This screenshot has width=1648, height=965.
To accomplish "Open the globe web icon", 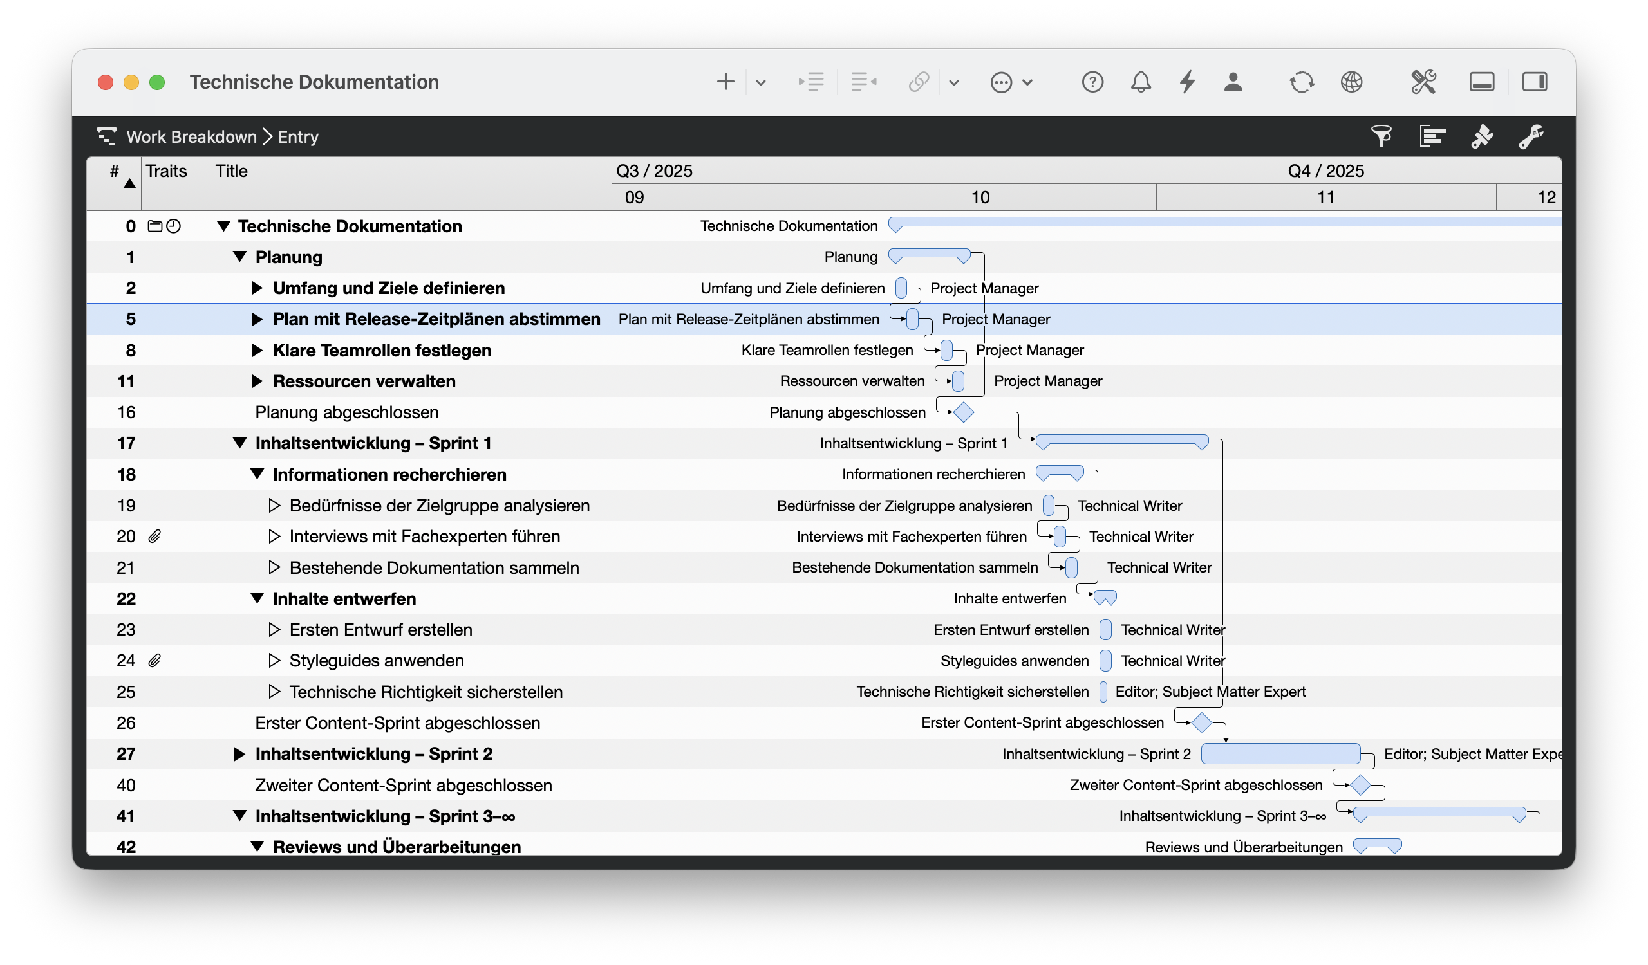I will [x=1351, y=82].
